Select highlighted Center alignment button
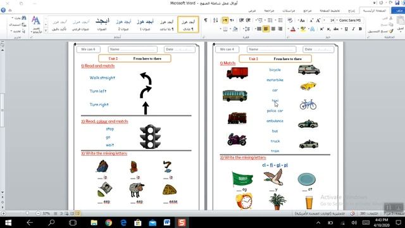This screenshot has height=228, width=405. (266, 29)
